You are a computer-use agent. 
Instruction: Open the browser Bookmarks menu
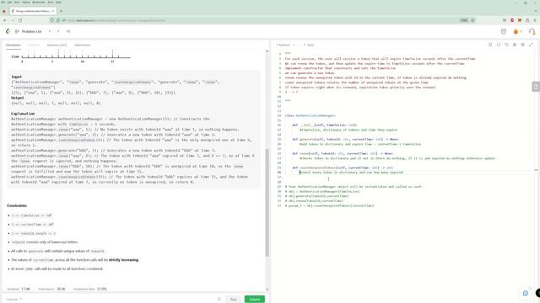click(39, 2)
